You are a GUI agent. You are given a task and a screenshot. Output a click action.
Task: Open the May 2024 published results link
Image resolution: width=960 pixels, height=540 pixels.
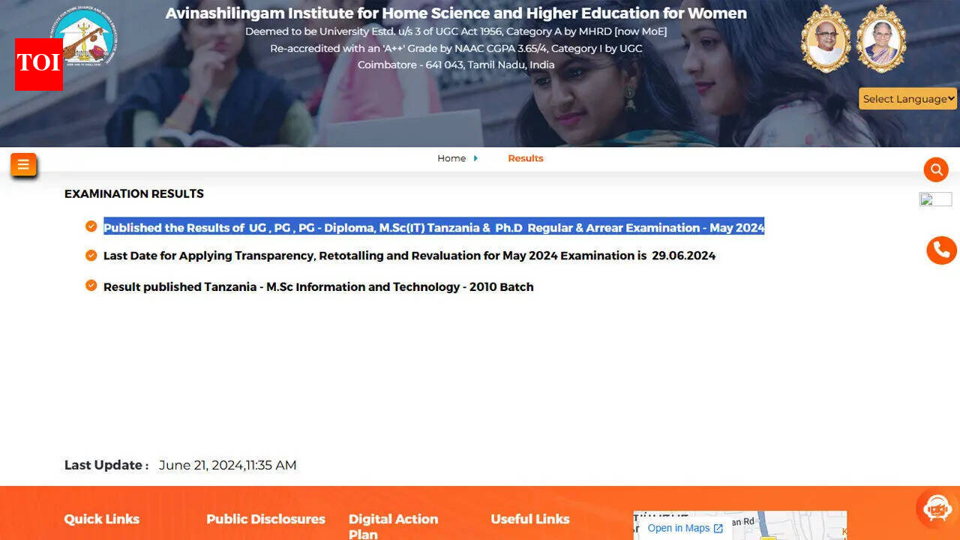[433, 227]
